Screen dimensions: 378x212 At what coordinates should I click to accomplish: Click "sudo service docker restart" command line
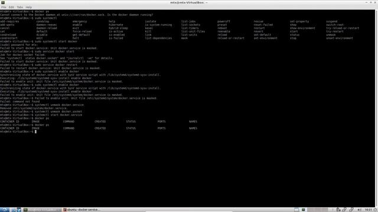(56, 65)
